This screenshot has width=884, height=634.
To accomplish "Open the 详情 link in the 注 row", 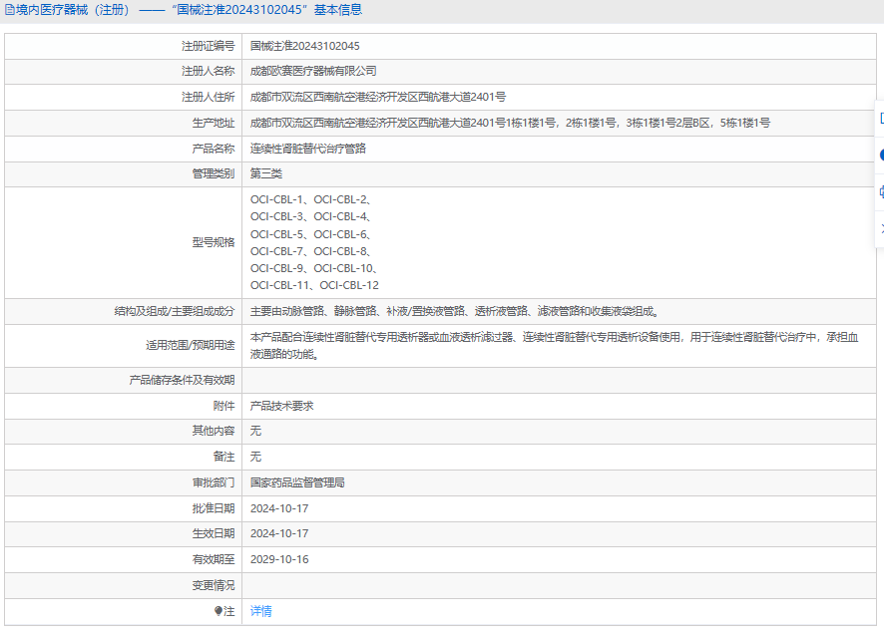I will pos(261,611).
